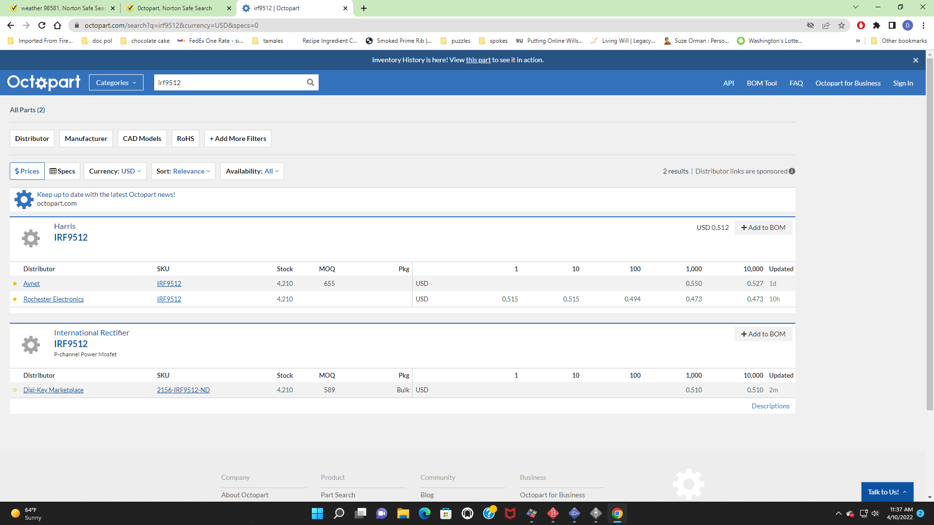Click the International Rectifier IRF9512 gear thumbnail
934x525 pixels.
31,345
